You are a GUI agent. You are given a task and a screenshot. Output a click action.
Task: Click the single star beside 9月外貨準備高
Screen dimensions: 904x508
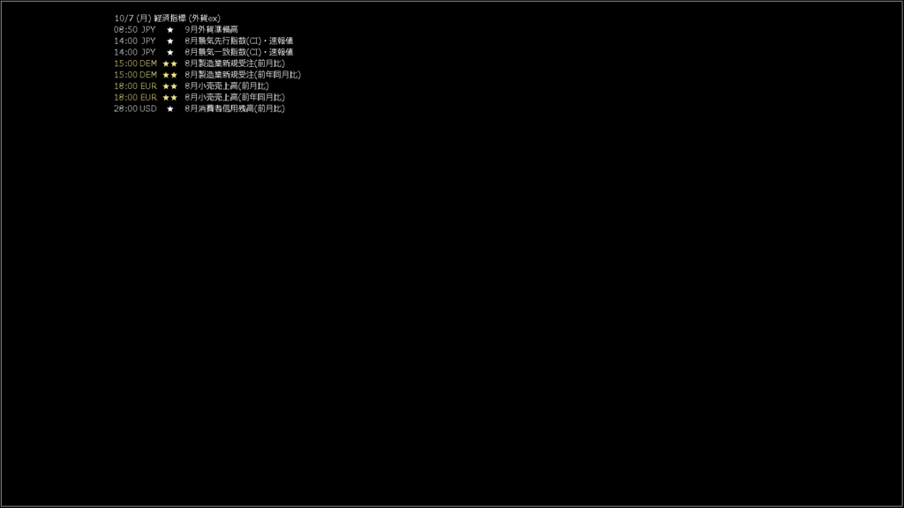pyautogui.click(x=170, y=30)
